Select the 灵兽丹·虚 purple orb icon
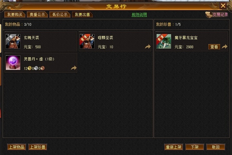Viewport: 232px width, 155px height. (13, 63)
